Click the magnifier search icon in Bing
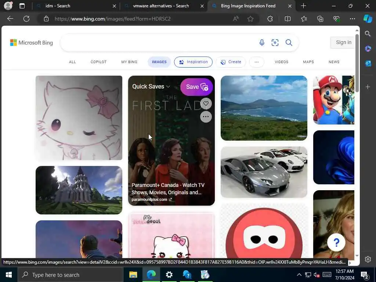The width and height of the screenshot is (376, 282). coord(289,43)
